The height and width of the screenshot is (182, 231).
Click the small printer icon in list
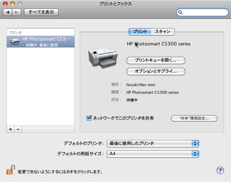pos(15,42)
